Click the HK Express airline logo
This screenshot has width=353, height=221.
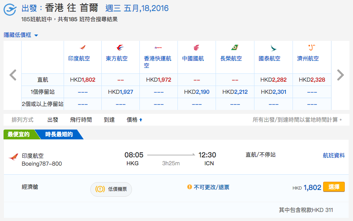tap(158, 47)
